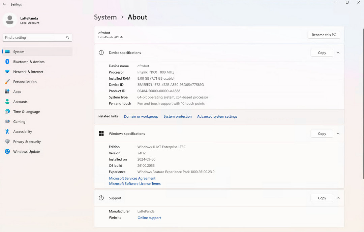This screenshot has width=364, height=232.
Task: Click the Gaming controller icon
Action: click(x=7, y=122)
